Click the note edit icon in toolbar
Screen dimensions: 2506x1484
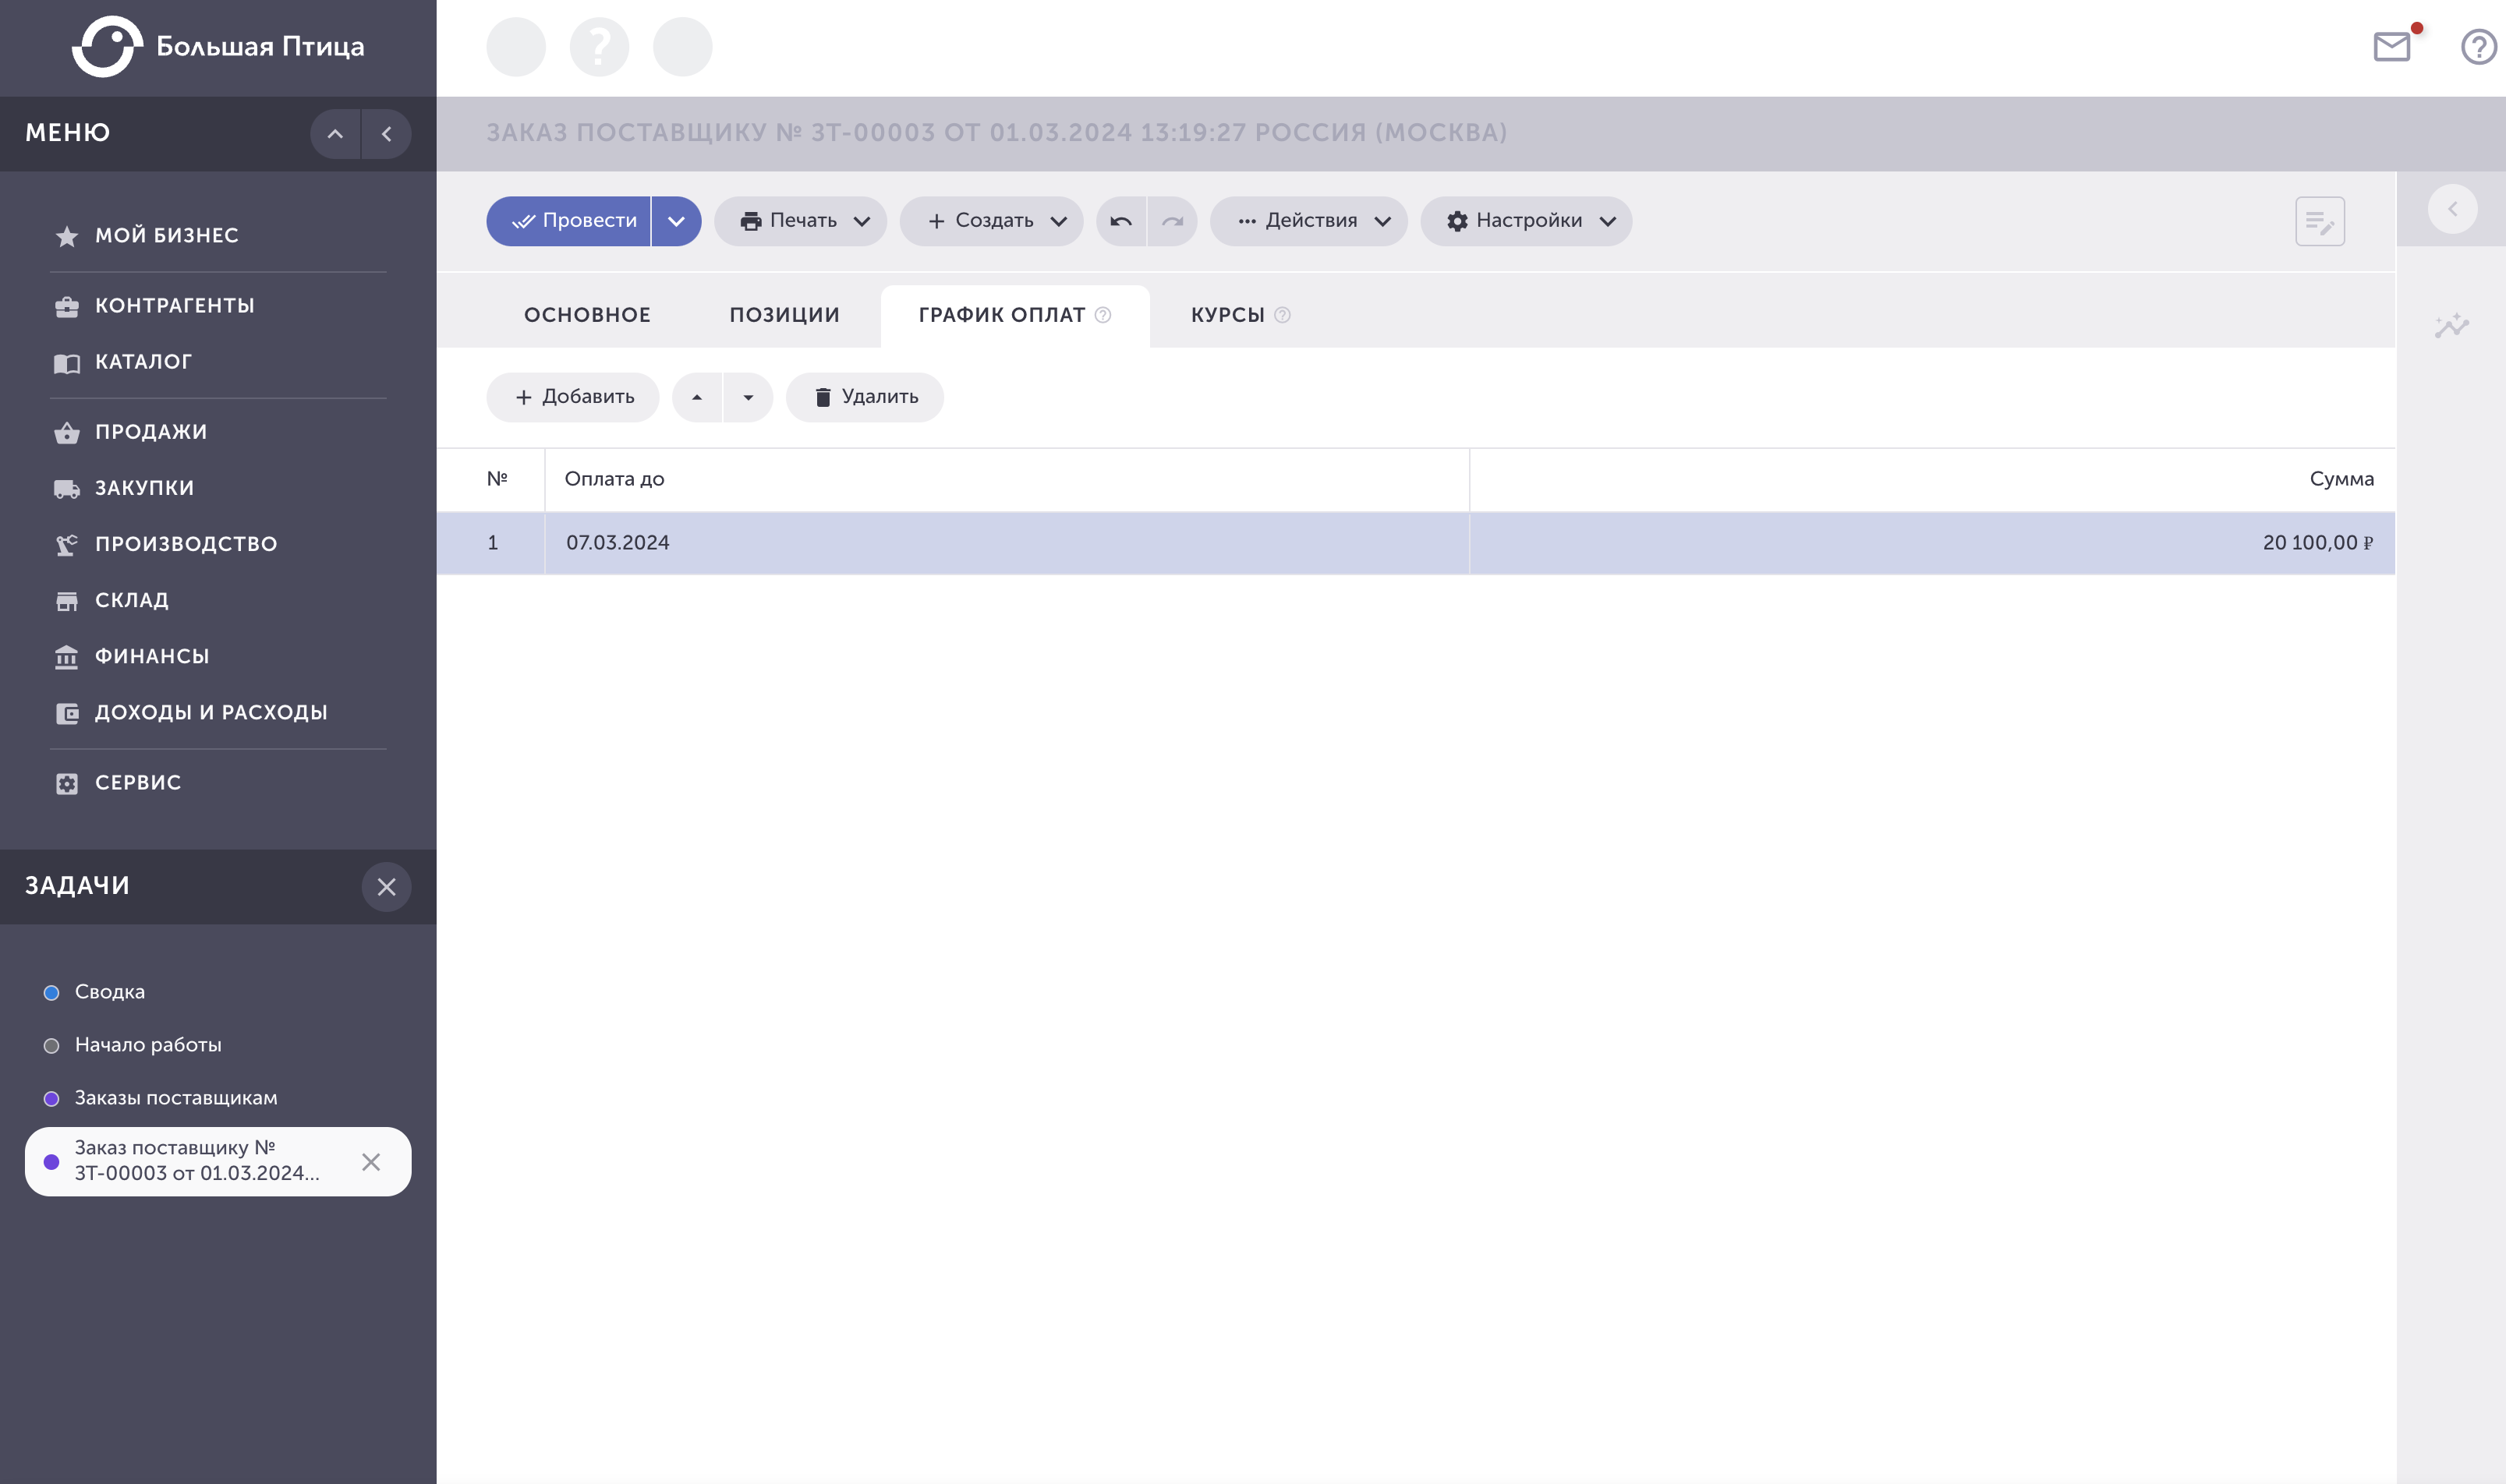pos(2320,221)
